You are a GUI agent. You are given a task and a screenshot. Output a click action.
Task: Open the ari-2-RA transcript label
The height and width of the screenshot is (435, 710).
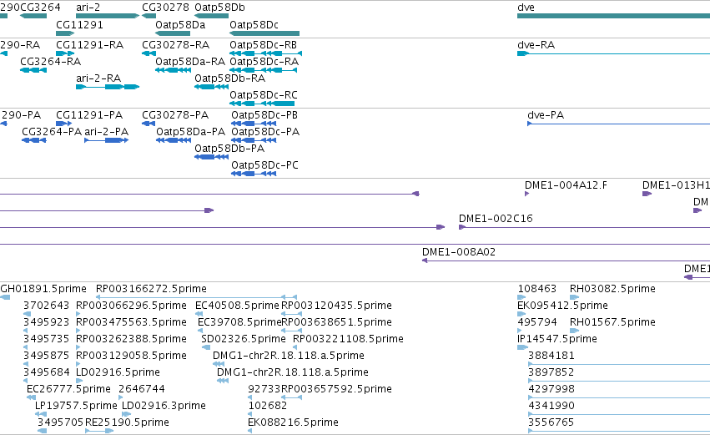(x=98, y=78)
